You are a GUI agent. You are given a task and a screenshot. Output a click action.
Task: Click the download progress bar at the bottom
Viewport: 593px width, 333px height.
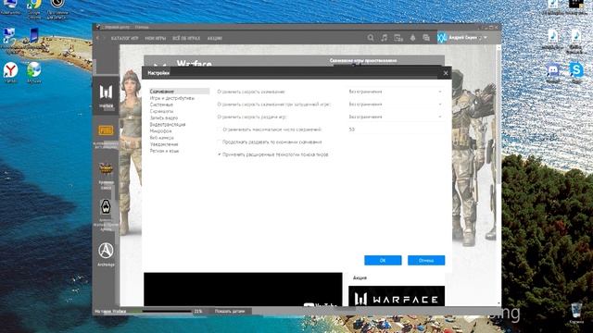click(162, 312)
